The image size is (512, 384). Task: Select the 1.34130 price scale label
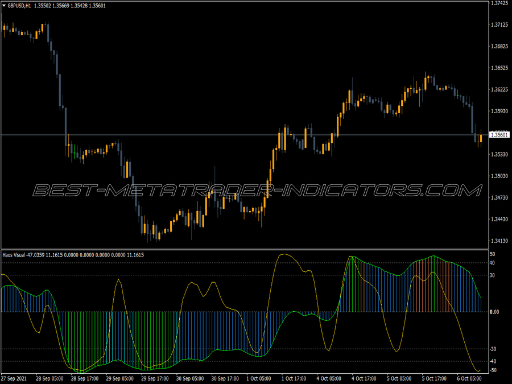pyautogui.click(x=499, y=241)
